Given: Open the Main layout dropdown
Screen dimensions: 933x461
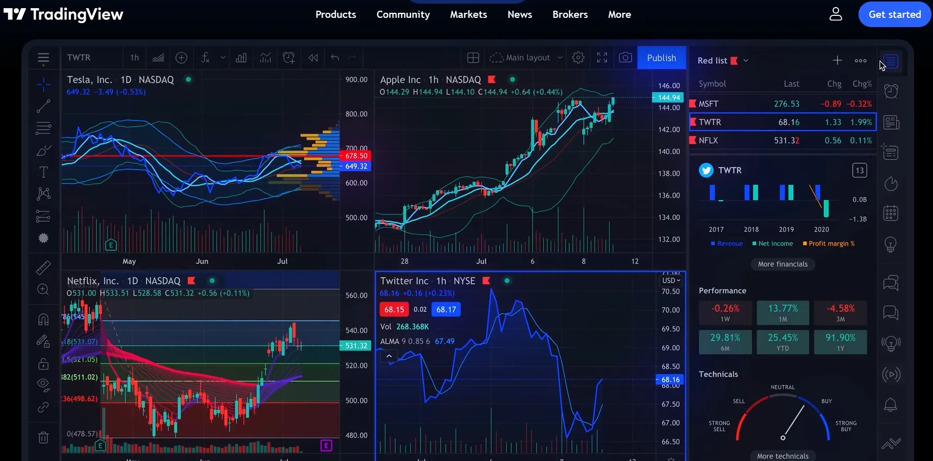Looking at the screenshot, I should pos(526,58).
